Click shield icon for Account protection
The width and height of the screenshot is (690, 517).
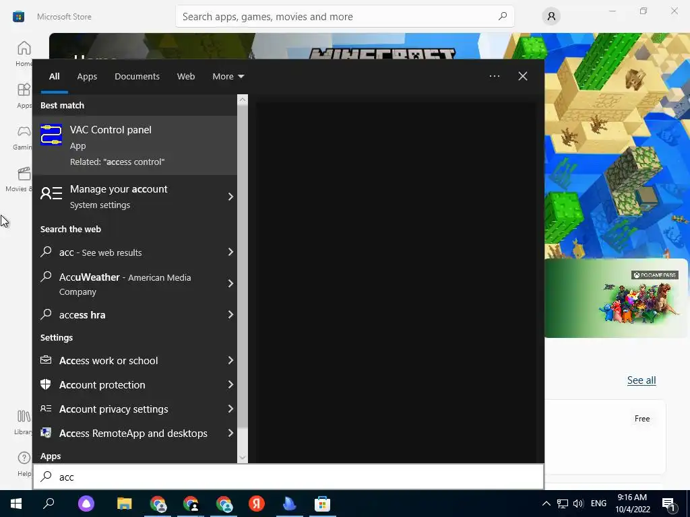tap(46, 384)
